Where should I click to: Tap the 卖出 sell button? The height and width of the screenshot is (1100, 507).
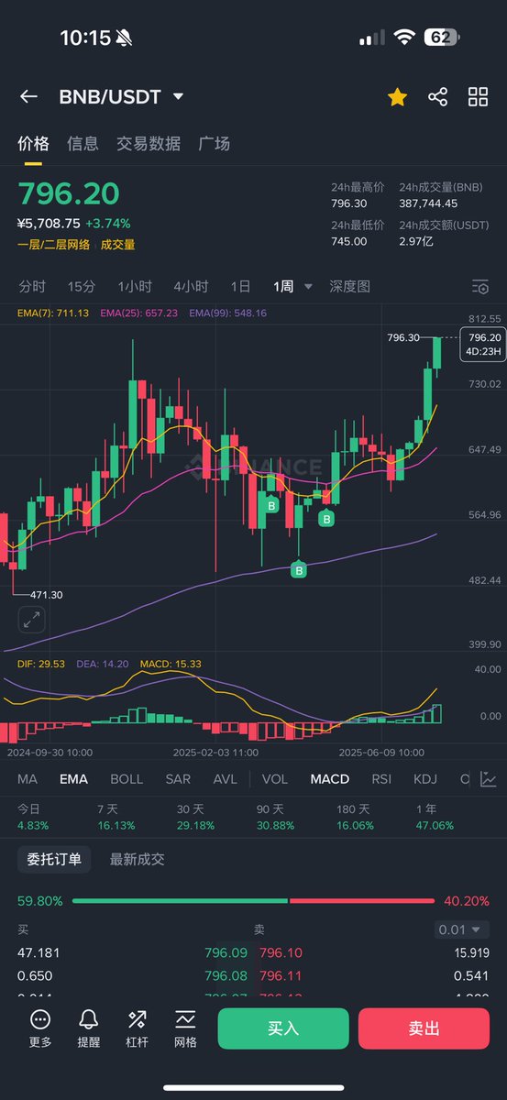[424, 1028]
